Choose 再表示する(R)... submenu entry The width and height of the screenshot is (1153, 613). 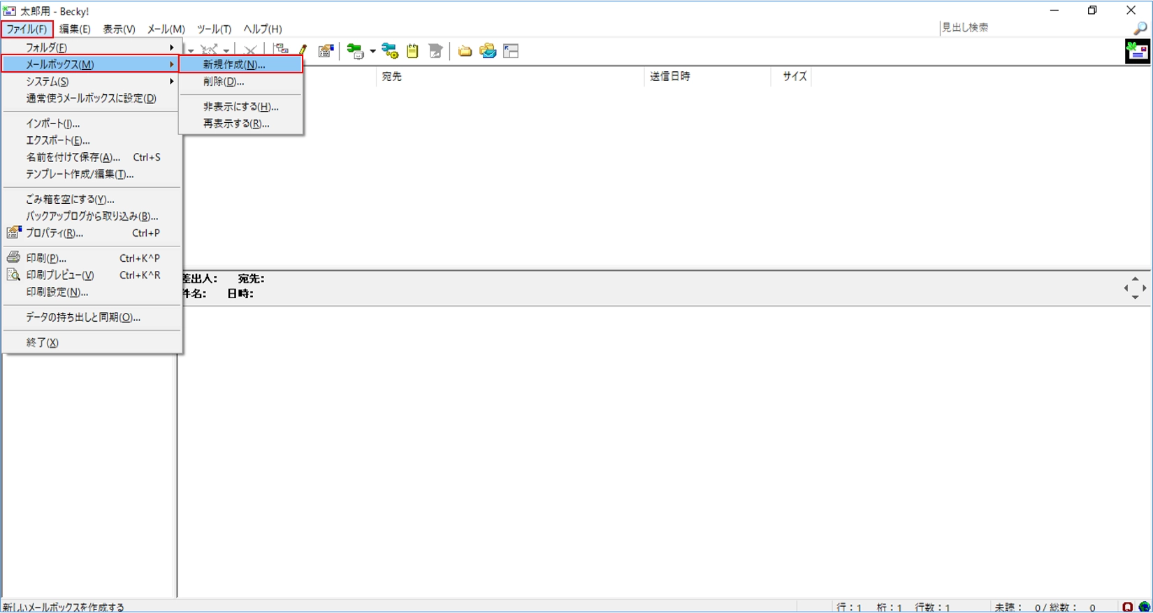tap(241, 123)
